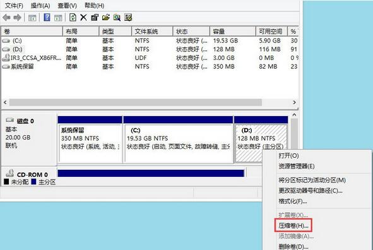Sort by the 布局 column header
This screenshot has width=373, height=250.
coord(81,32)
